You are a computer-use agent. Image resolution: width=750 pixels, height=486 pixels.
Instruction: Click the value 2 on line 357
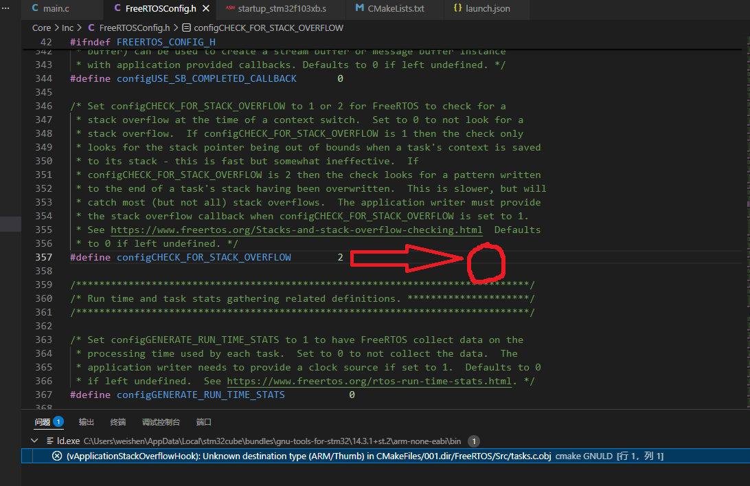[x=340, y=257]
